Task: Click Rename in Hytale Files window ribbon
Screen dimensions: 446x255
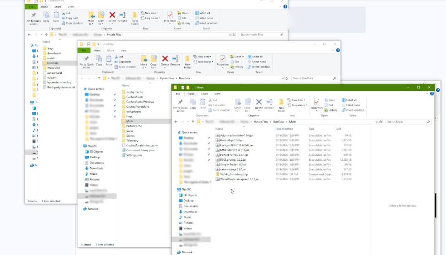Action: point(122,17)
